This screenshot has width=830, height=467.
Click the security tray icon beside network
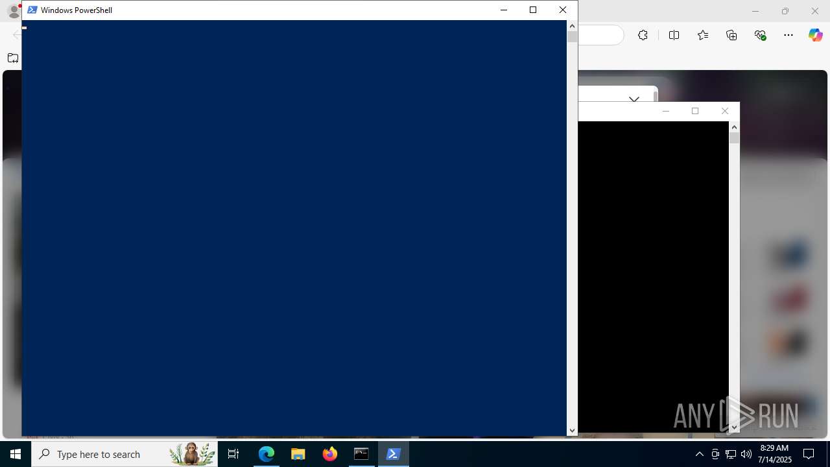pyautogui.click(x=715, y=454)
